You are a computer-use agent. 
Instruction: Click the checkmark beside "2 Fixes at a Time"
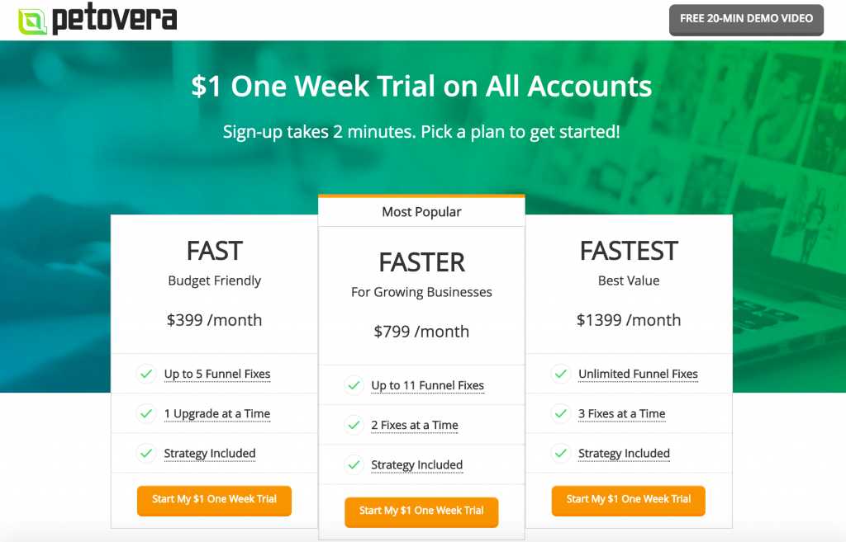click(x=354, y=425)
